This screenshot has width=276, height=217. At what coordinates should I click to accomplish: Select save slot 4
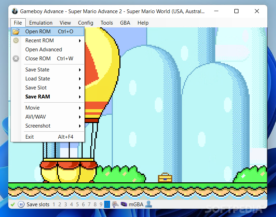click(x=71, y=205)
